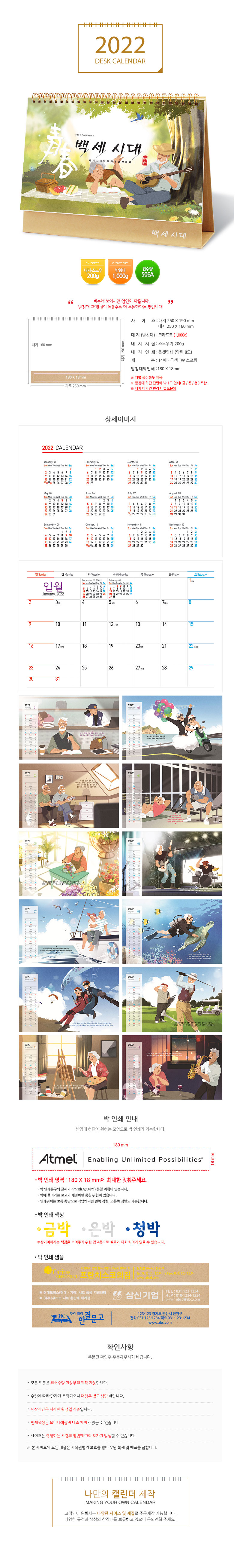Click the yellow 200g inner paper badge
Screen dimensions: 240x1543
point(93,272)
